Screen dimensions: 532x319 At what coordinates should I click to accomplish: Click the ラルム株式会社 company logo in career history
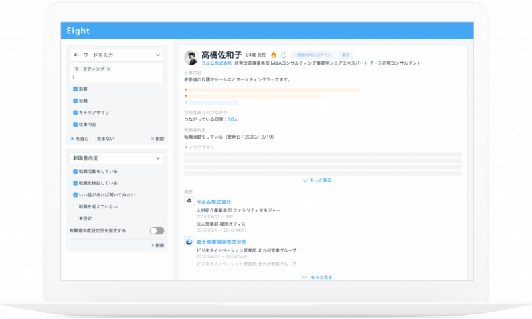189,201
